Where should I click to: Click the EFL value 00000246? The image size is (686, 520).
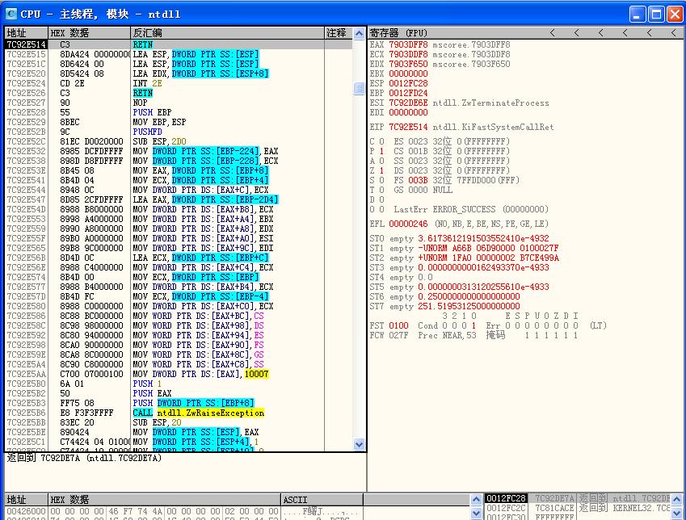408,224
